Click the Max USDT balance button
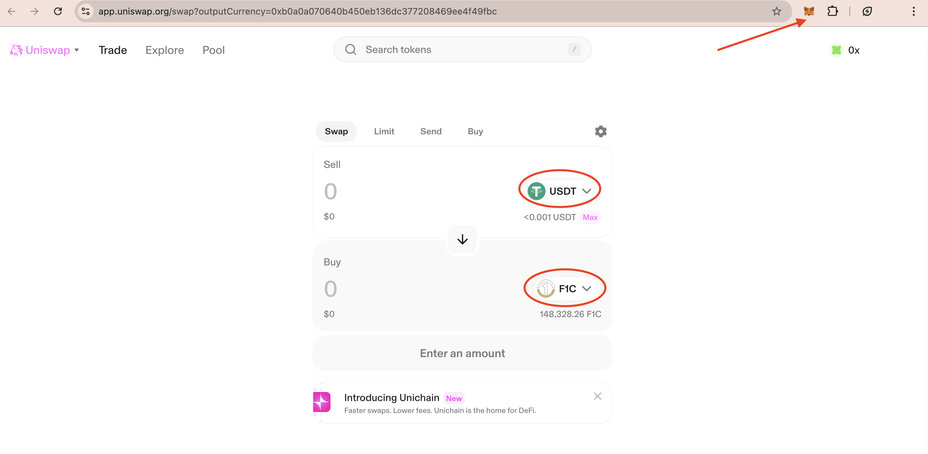928x454 pixels. 590,217
